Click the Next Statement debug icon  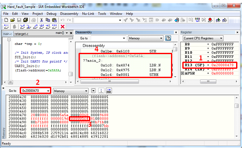42,27
